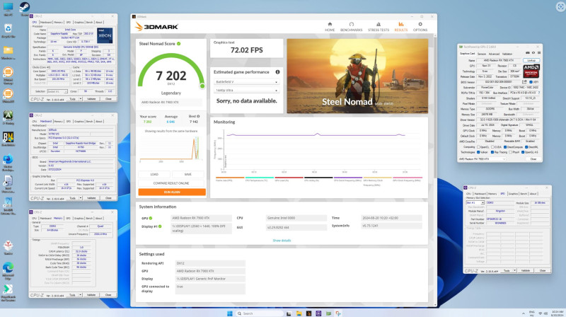This screenshot has width=566, height=317.
Task: Open the Options gear icon in 3DMark
Action: coord(420,24)
